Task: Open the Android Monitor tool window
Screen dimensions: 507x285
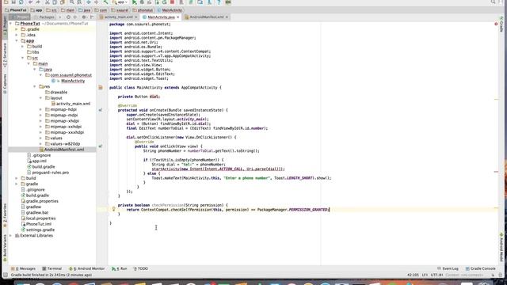Action: click(87, 268)
